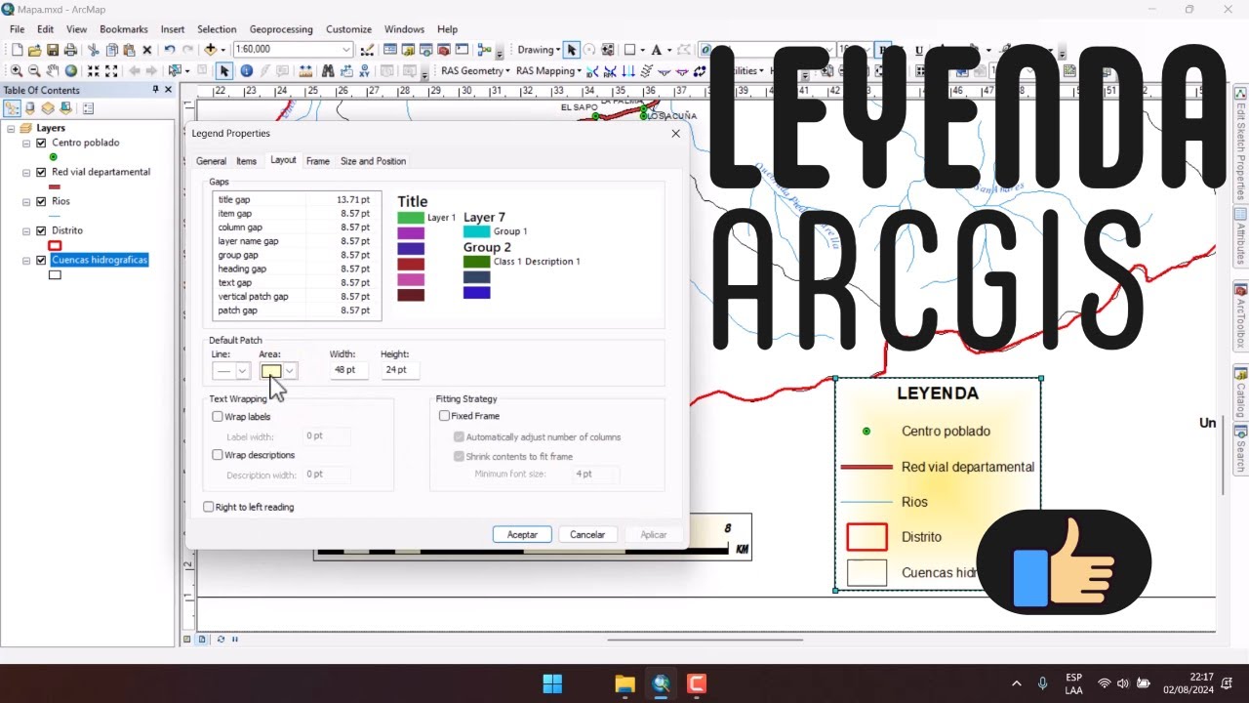The image size is (1249, 703).
Task: Click the Go To XY icon
Action: coord(363,70)
